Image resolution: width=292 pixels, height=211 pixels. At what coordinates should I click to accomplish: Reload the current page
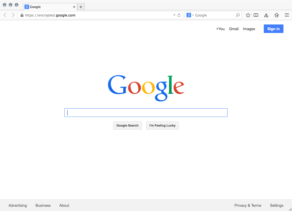179,15
